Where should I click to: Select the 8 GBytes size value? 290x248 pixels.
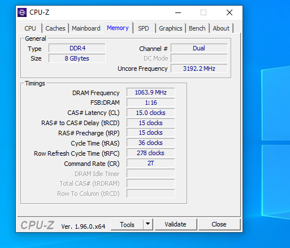click(x=77, y=58)
